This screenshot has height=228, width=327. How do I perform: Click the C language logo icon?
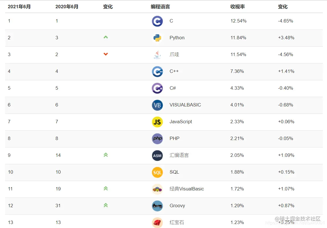click(157, 21)
